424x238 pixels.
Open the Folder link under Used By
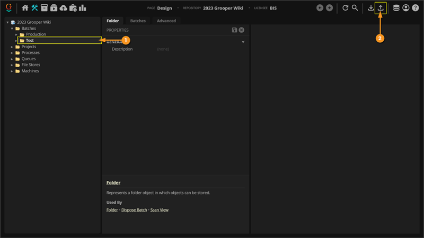pyautogui.click(x=112, y=209)
